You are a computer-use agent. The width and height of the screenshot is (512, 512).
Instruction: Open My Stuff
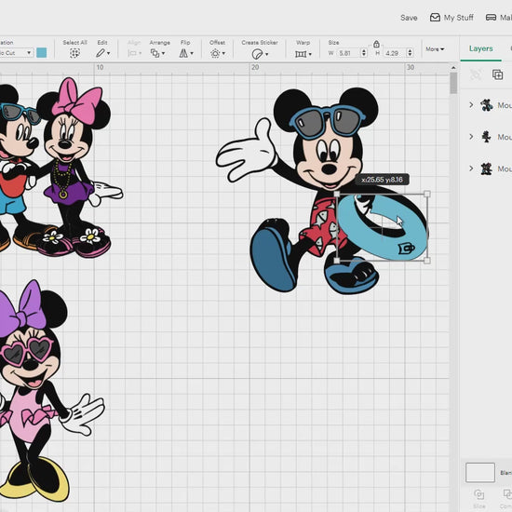click(x=451, y=18)
